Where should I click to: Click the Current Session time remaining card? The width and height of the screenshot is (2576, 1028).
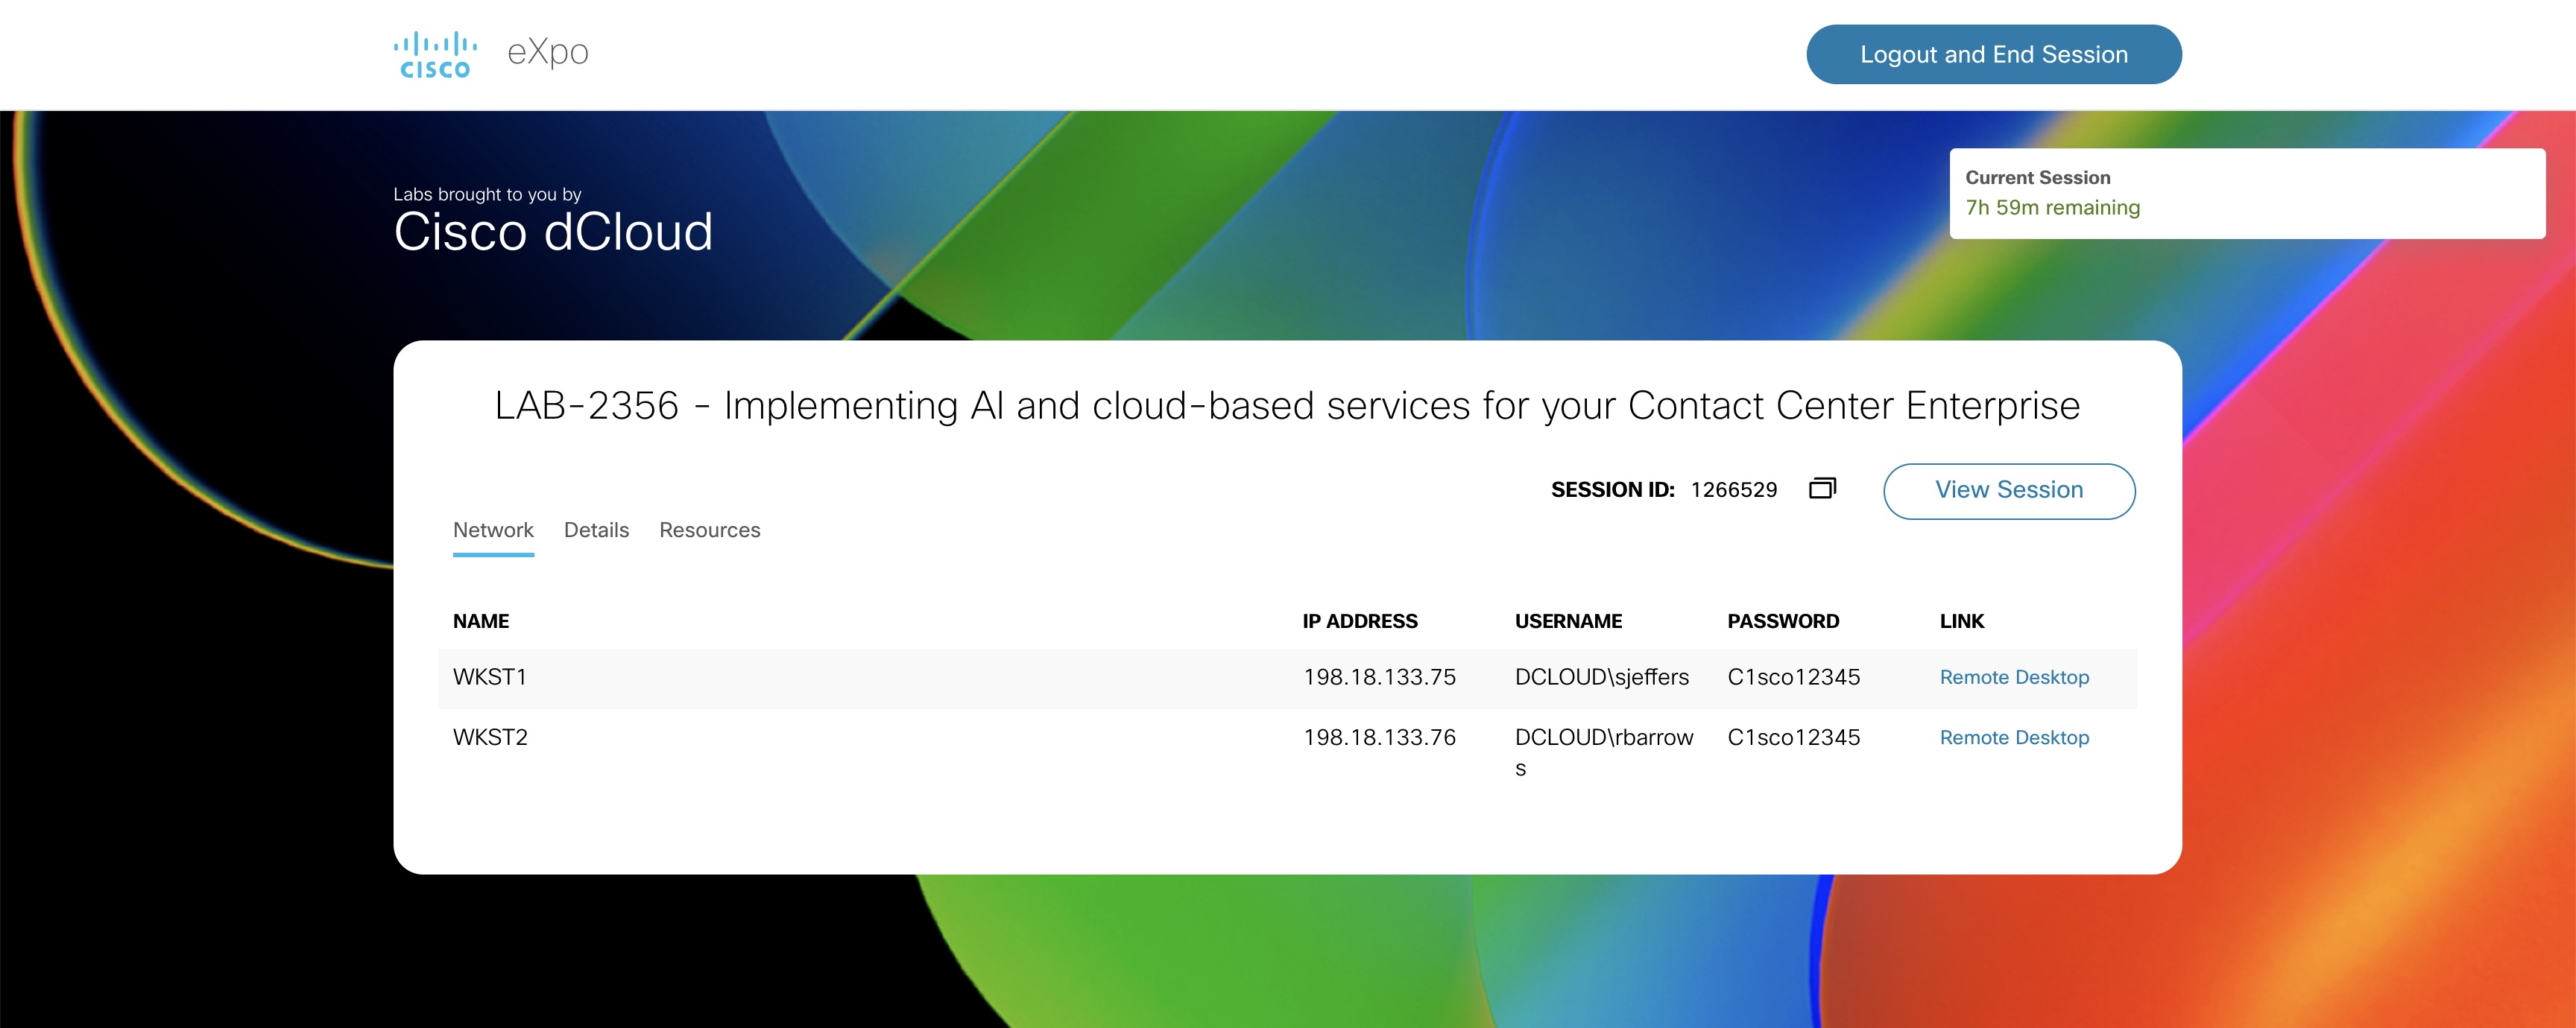click(x=2246, y=194)
